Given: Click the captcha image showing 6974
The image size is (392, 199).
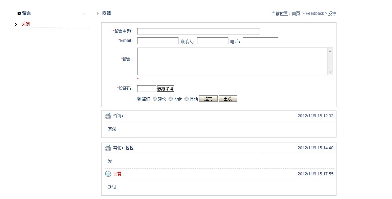Looking at the screenshot, I should tap(166, 89).
